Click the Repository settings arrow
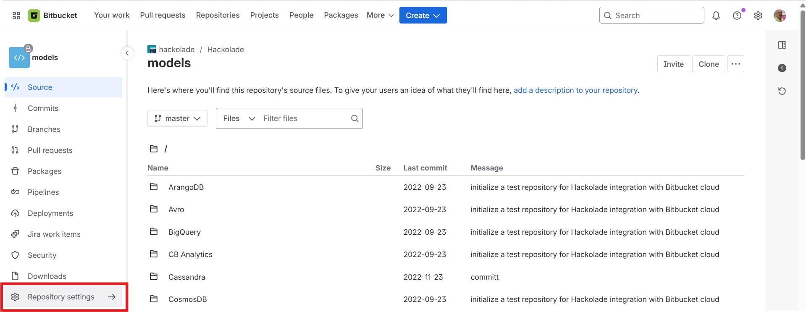 coord(112,297)
